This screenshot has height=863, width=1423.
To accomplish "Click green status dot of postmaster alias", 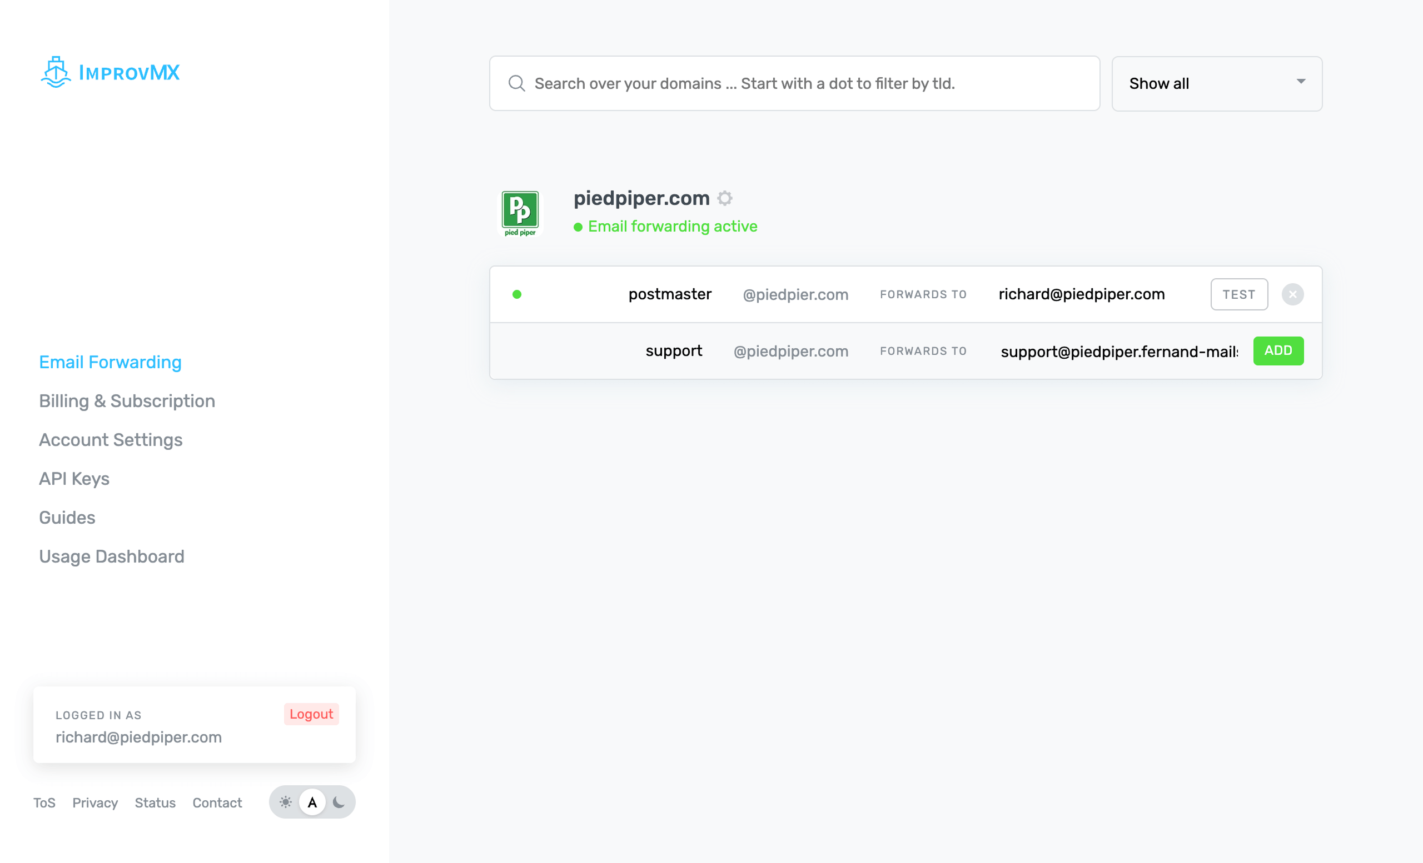I will coord(517,295).
